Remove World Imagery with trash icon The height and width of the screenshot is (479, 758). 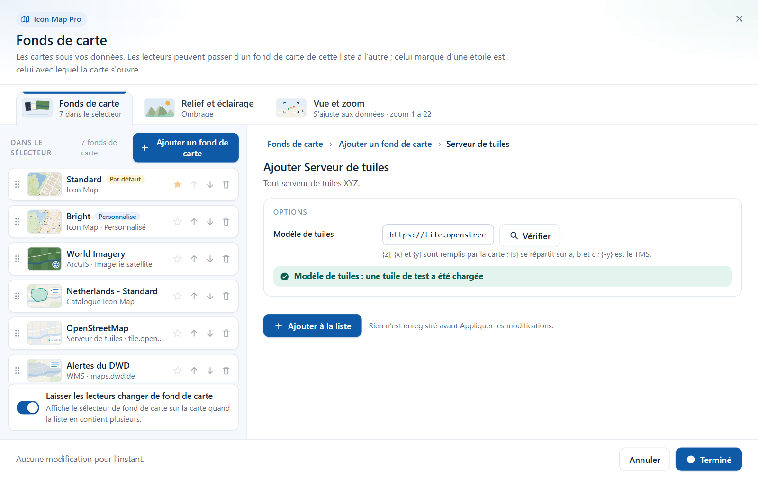[x=226, y=259]
